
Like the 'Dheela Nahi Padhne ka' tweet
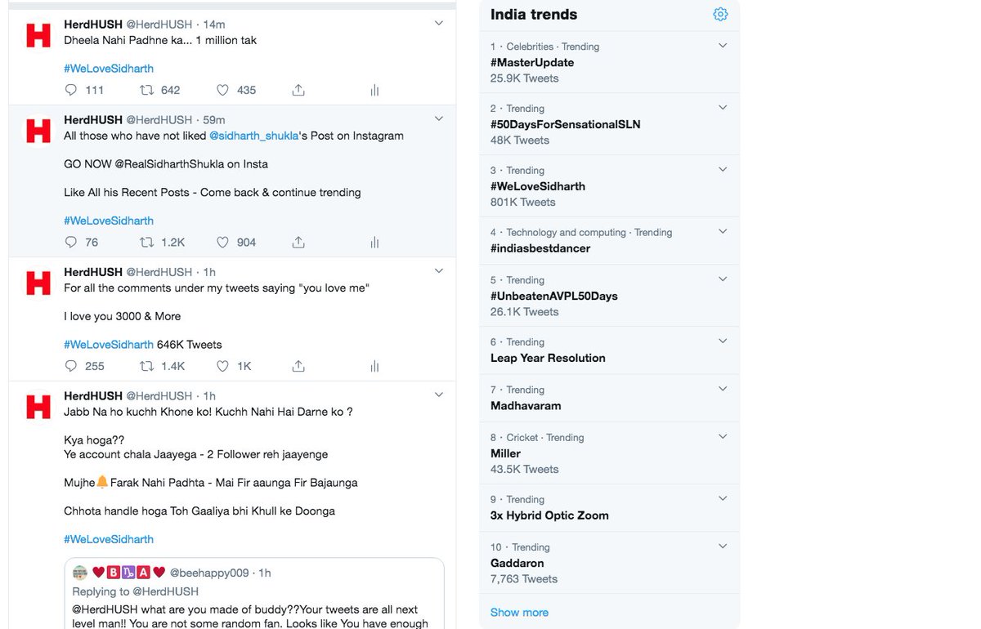pos(222,90)
